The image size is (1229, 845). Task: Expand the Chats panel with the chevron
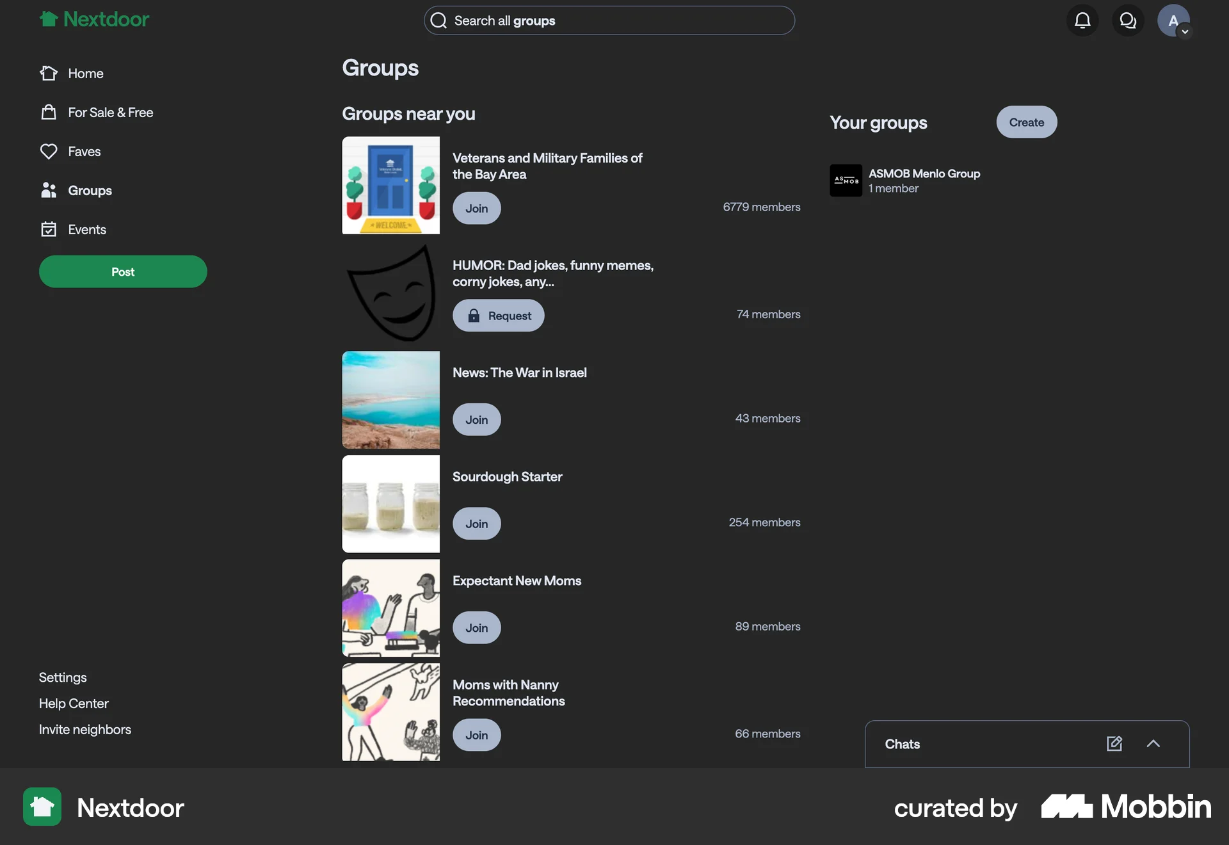(x=1153, y=744)
